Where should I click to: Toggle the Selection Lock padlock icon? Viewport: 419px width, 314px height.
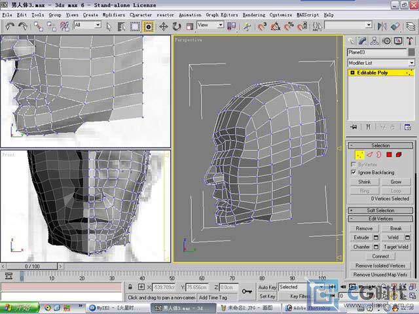click(x=130, y=287)
